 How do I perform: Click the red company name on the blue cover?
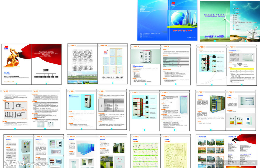(x=182, y=31)
